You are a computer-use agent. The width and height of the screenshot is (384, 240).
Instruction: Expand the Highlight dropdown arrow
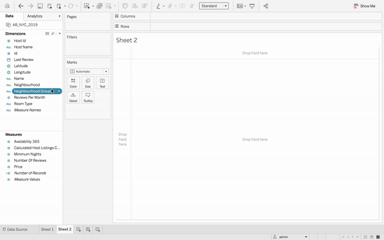(164, 6)
